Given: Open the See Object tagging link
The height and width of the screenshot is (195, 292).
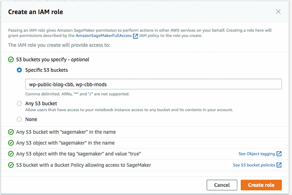Looking at the screenshot, I should [257, 154].
